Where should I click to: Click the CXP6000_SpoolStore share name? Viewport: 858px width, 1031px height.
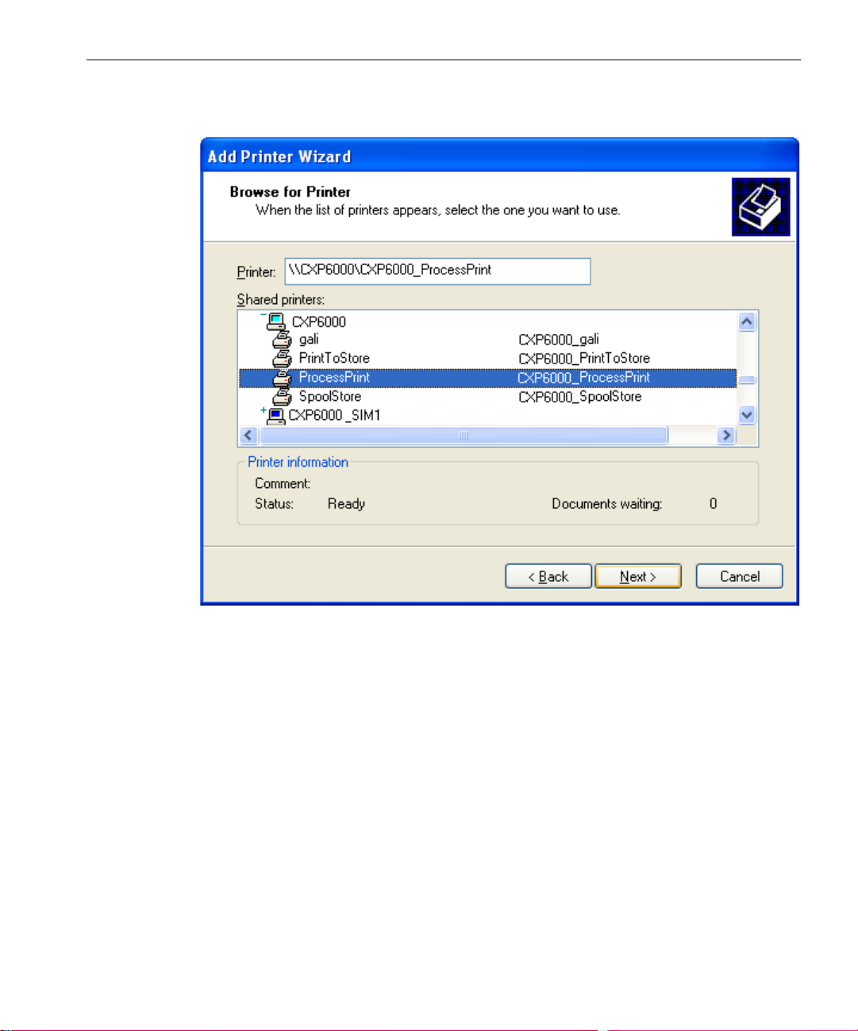point(580,396)
